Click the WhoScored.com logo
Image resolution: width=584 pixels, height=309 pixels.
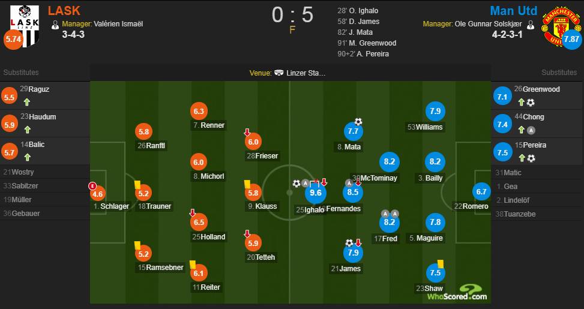click(x=456, y=292)
